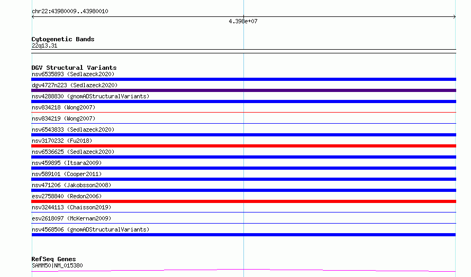Image resolution: width=471 pixels, height=277 pixels.
Task: Open variant esv2618097 (McKernan2009) label
Action: (x=71, y=218)
